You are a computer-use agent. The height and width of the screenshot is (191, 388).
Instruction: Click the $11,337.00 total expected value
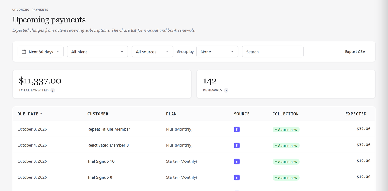pos(40,81)
